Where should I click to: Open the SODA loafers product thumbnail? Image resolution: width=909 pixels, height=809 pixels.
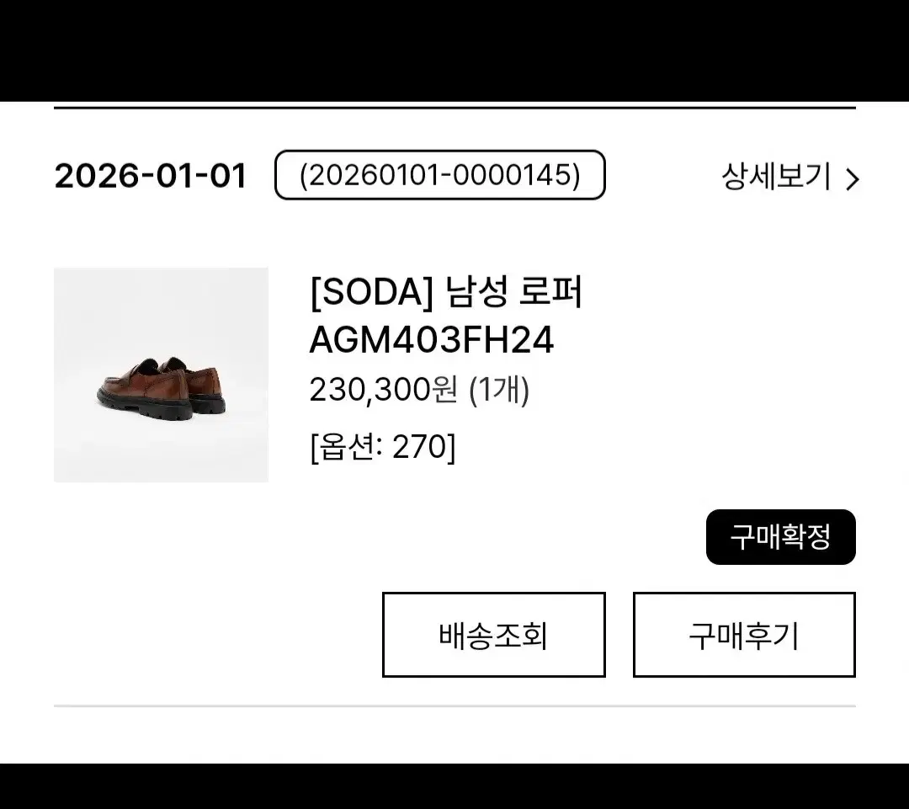[x=162, y=375]
